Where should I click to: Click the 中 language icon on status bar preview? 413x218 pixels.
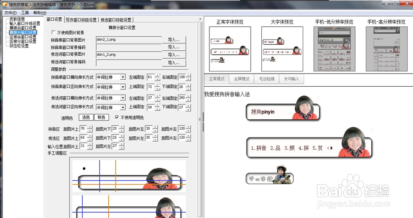pos(252,179)
